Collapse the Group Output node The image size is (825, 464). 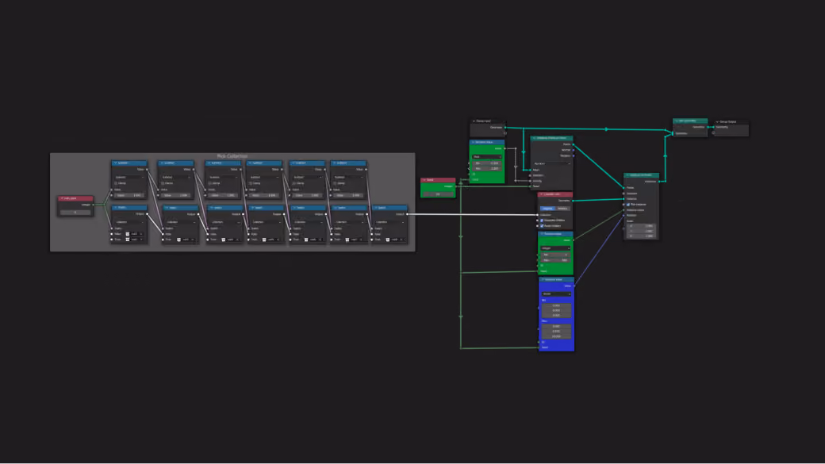click(717, 121)
